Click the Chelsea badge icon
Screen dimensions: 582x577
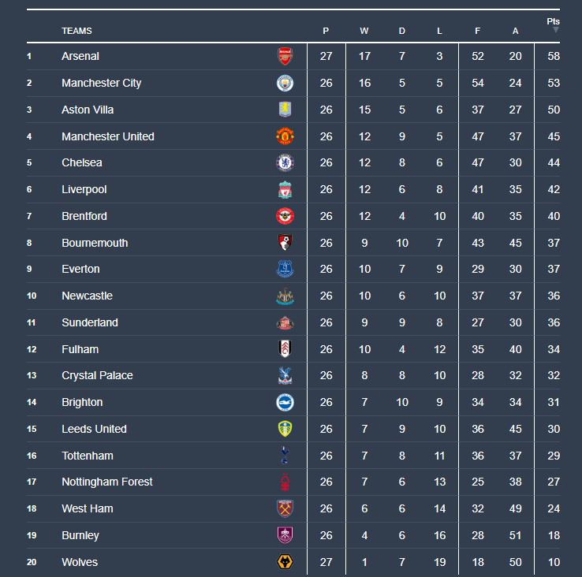pyautogui.click(x=285, y=162)
